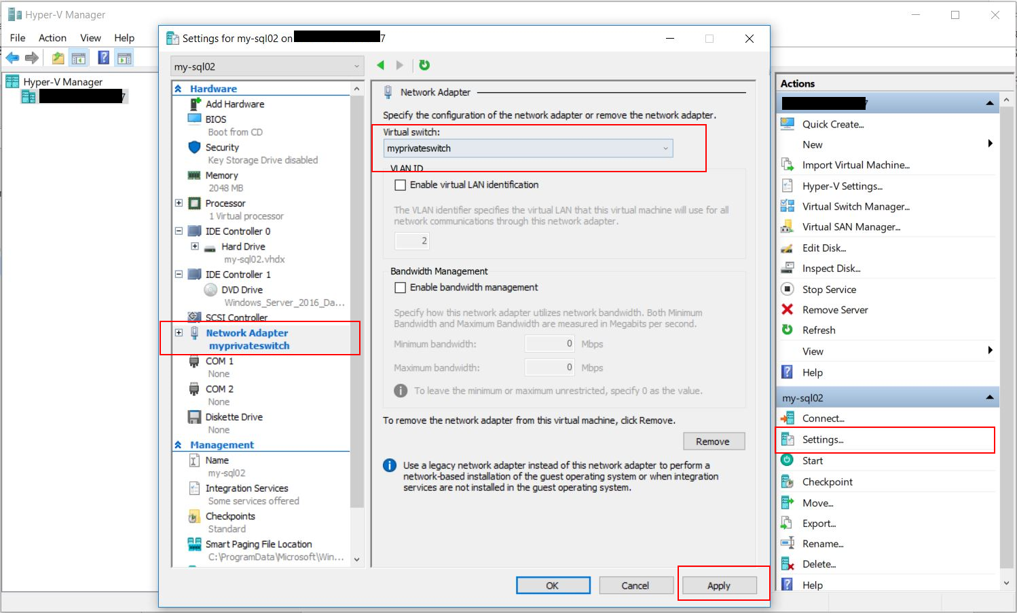The height and width of the screenshot is (613, 1017).
Task: Click the Delete icon under my-sql02
Action: pos(788,564)
